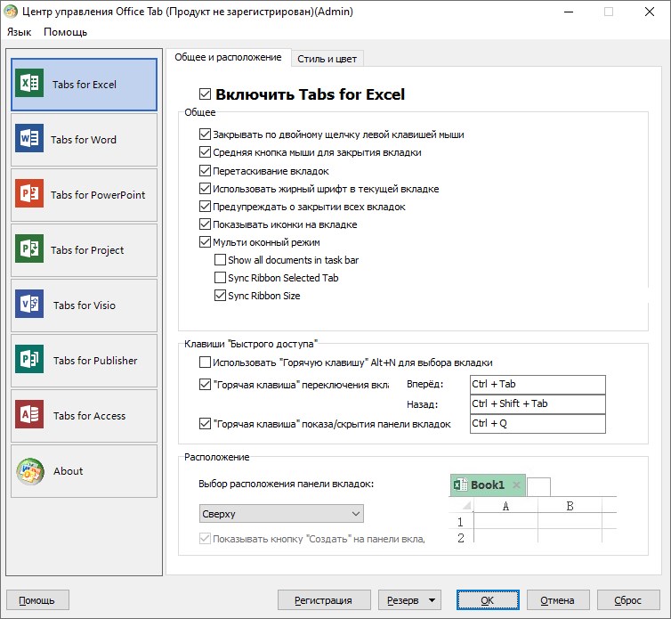Open the Помощь menu in menu bar
The width and height of the screenshot is (671, 619).
click(x=66, y=32)
